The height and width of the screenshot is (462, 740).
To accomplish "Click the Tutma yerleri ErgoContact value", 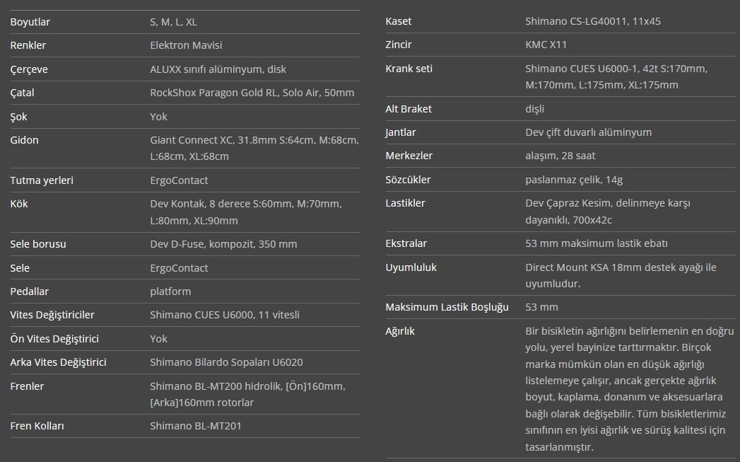I will pyautogui.click(x=179, y=180).
